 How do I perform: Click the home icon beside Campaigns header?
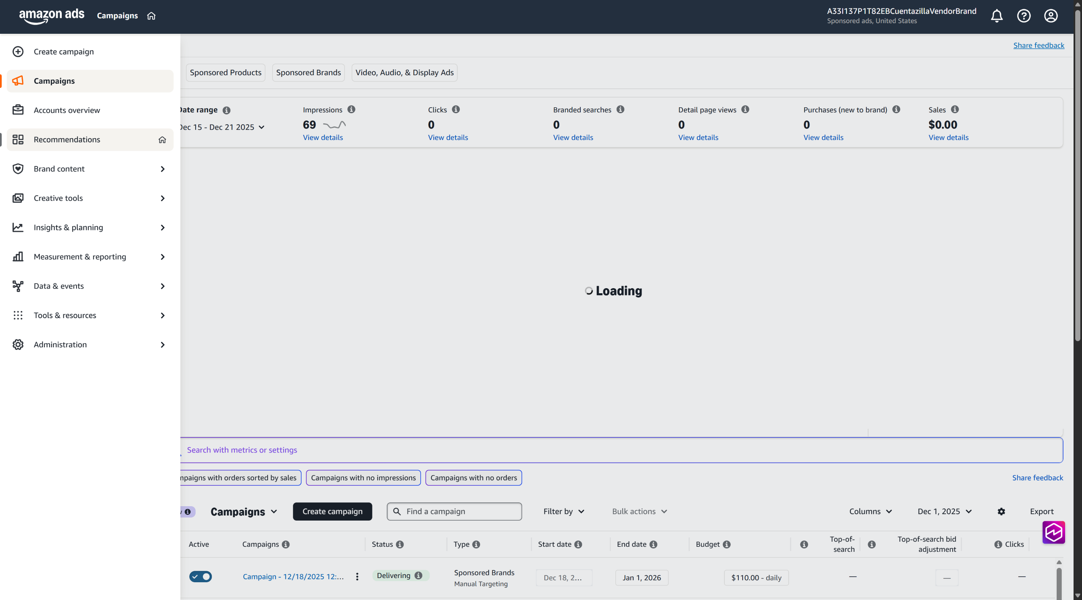[151, 16]
